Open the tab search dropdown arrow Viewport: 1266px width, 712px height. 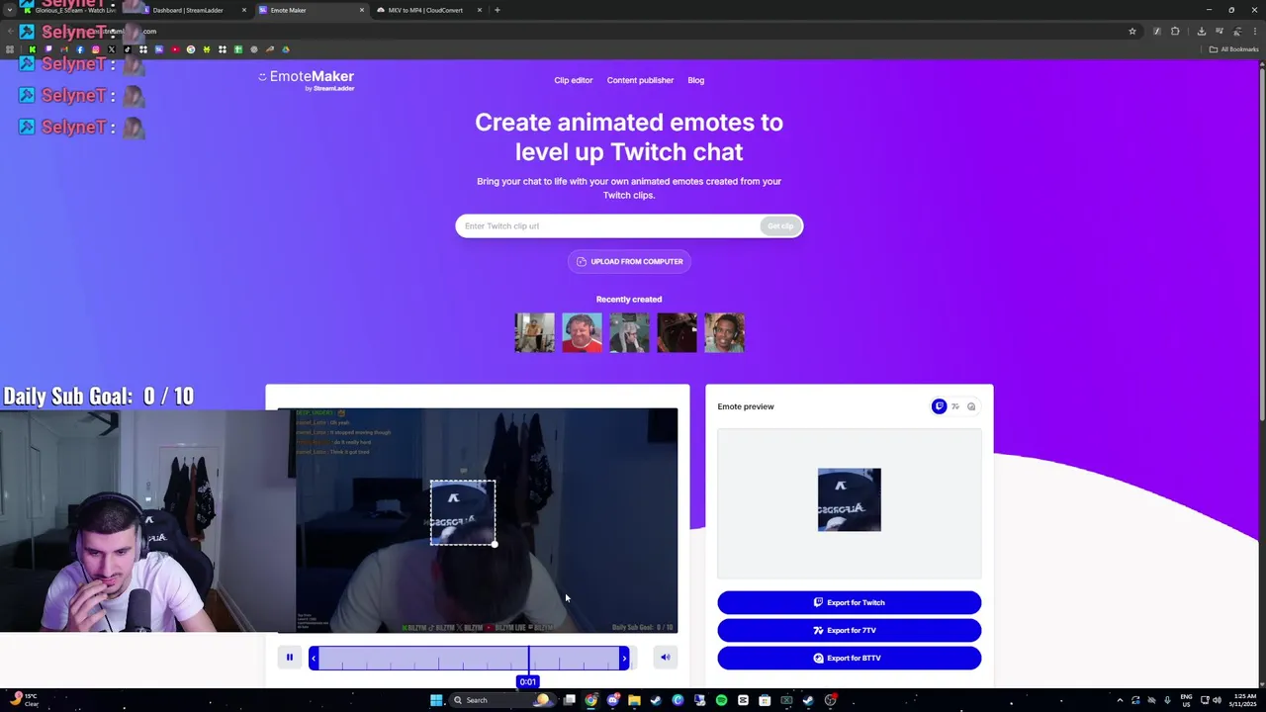[9, 10]
